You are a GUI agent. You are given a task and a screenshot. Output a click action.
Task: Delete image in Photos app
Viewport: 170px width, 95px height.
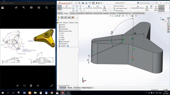click(31, 85)
